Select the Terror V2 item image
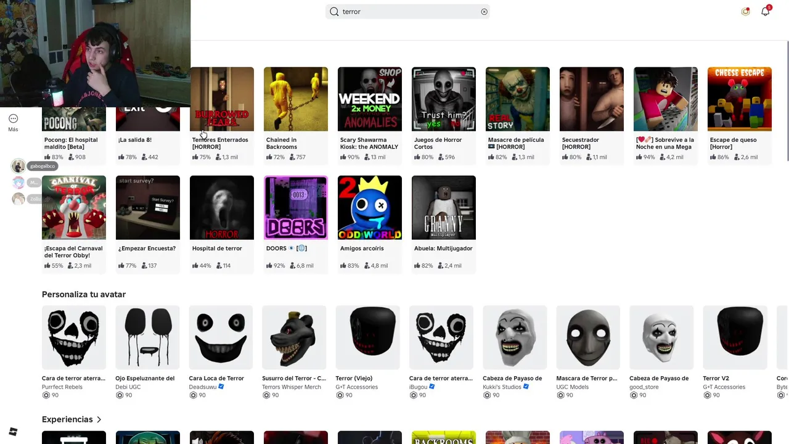 pos(735,337)
